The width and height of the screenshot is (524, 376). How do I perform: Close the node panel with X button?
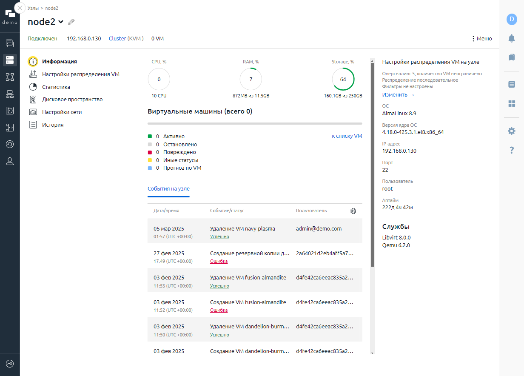coord(20,8)
